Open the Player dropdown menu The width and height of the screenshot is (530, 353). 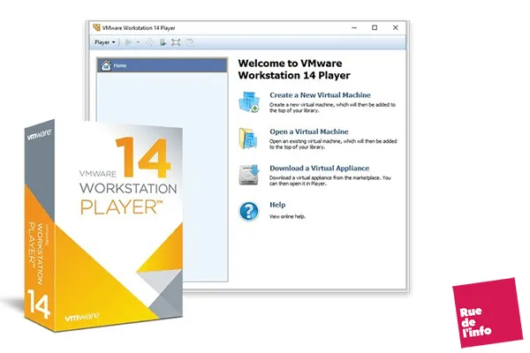105,42
